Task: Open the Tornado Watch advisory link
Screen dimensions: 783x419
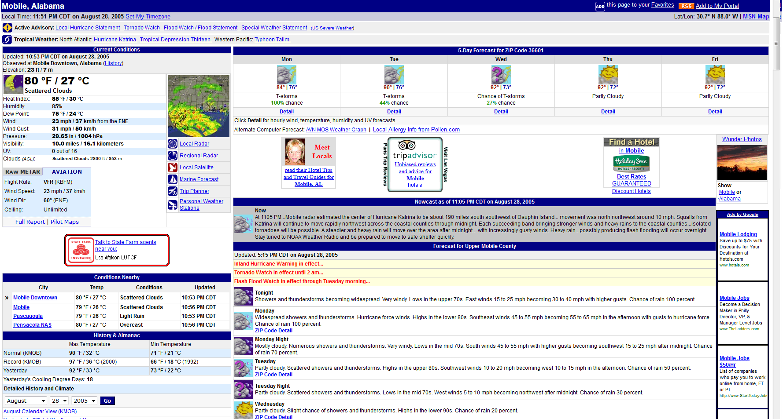Action: (142, 28)
